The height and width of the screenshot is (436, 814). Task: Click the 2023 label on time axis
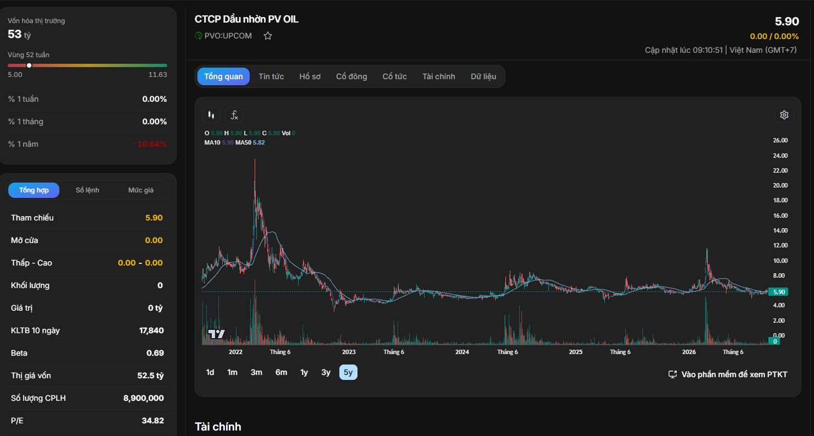point(349,352)
